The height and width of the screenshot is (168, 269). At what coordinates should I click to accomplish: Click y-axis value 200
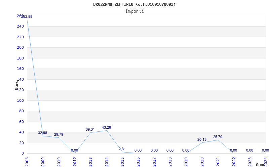pos(20,47)
